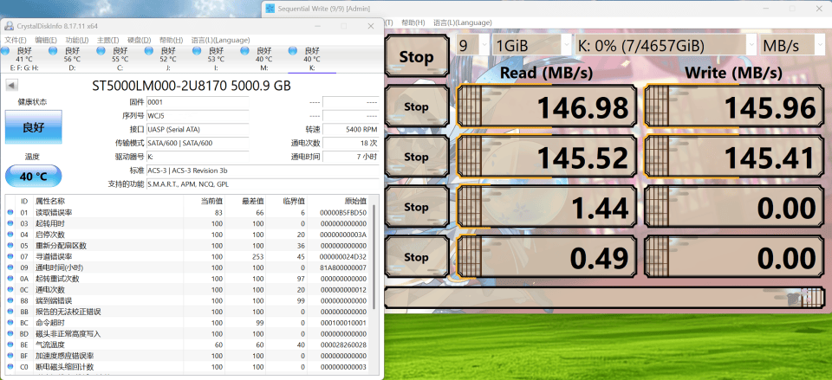Click the Stop button beside 1.44
Viewport: 832px width, 380px height.
coord(417,207)
